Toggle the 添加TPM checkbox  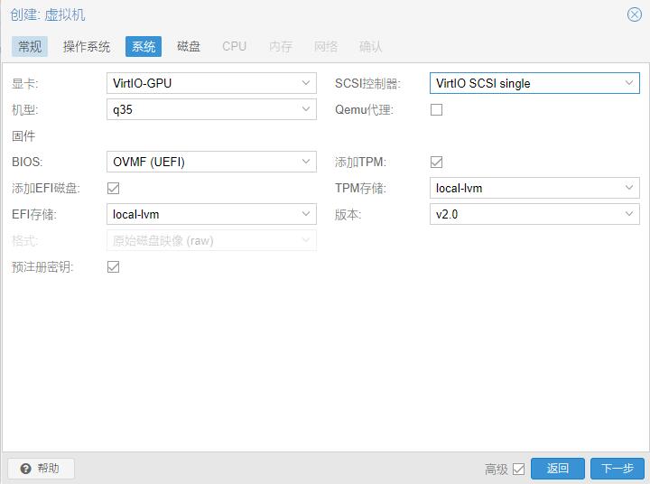437,162
